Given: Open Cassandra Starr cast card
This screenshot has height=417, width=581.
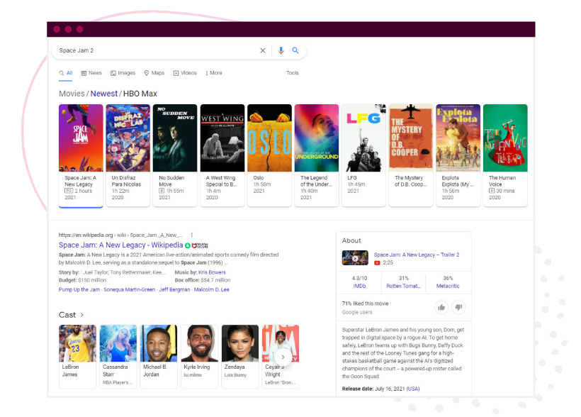Looking at the screenshot, I should click(x=118, y=357).
